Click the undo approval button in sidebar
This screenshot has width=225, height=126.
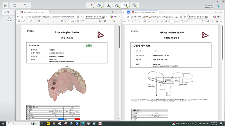[9, 19]
